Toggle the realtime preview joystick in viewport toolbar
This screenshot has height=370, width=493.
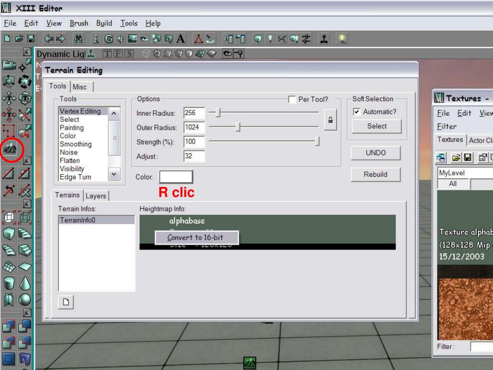(x=91, y=54)
